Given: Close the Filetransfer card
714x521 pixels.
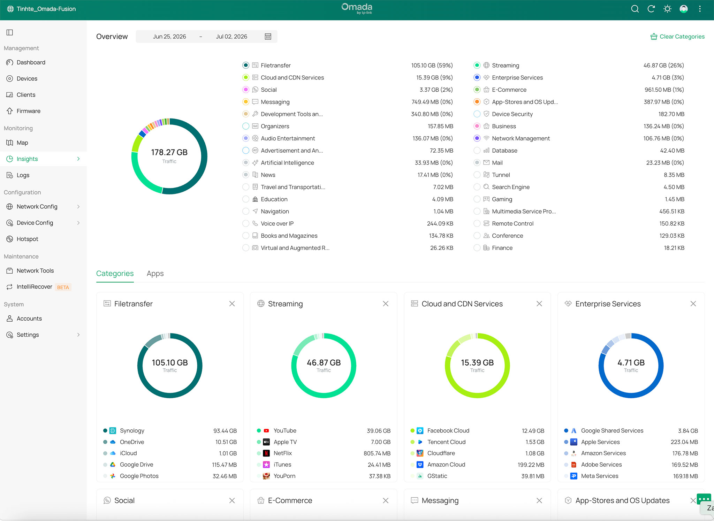Looking at the screenshot, I should [232, 304].
